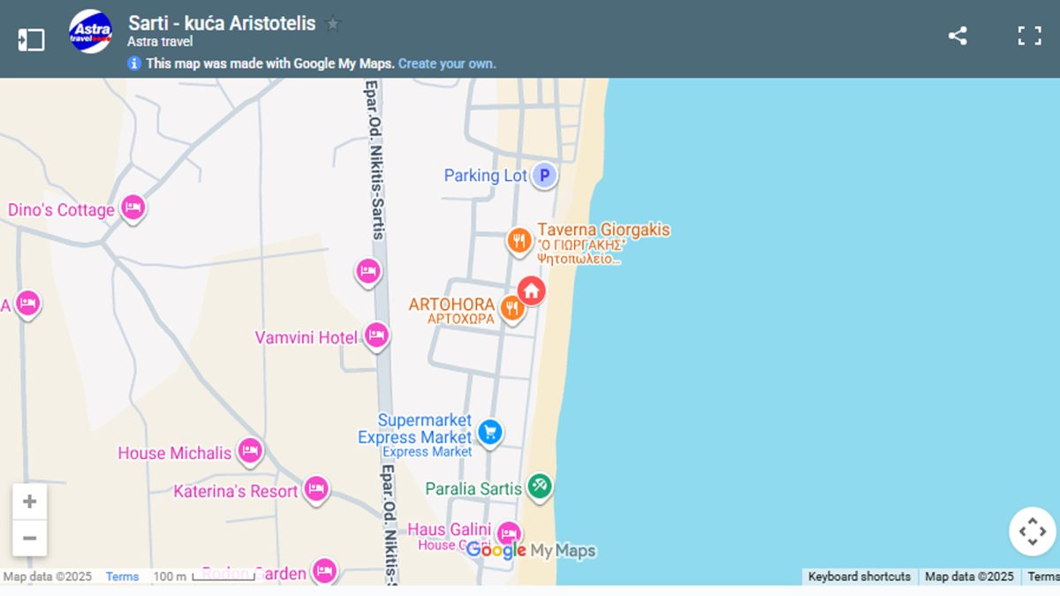Viewport: 1060px width, 596px height.
Task: Star the Sarti - kuća Aristotelis map
Action: 333,24
